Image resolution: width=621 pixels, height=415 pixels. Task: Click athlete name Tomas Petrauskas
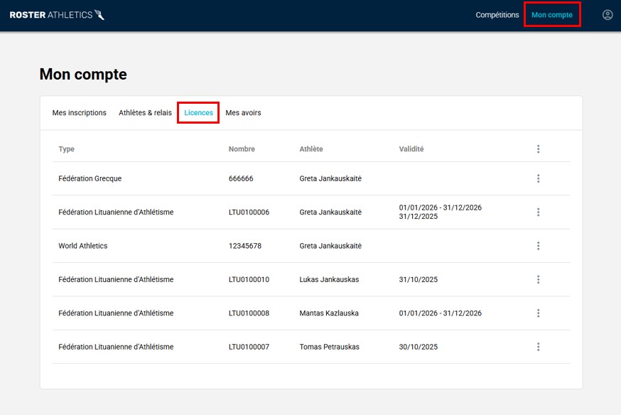click(329, 347)
